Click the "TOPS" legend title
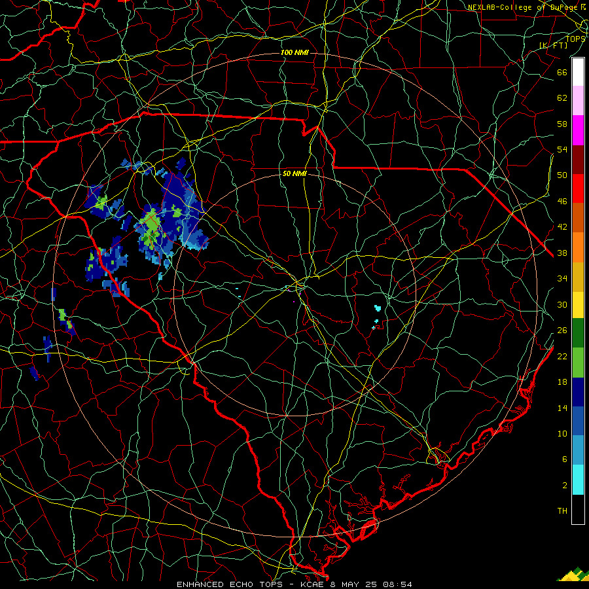 click(575, 39)
